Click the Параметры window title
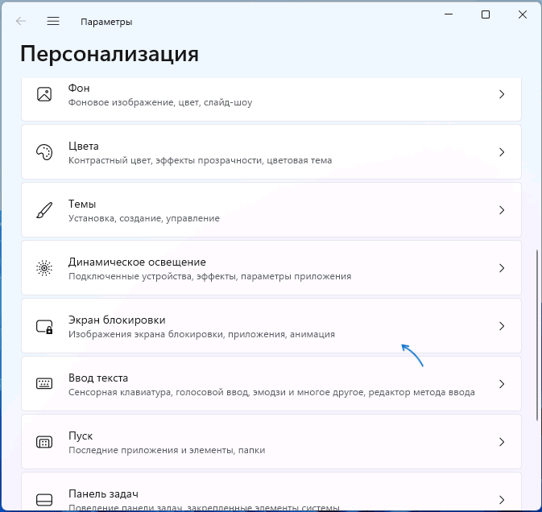542x512 pixels. 106,22
